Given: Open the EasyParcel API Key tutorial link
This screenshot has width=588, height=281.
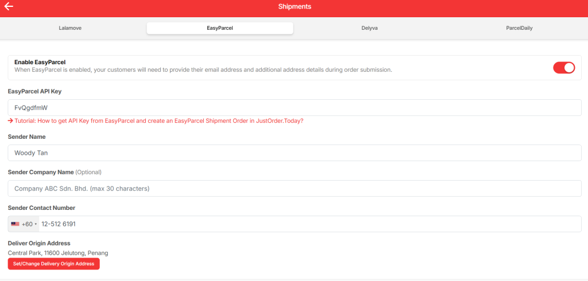Looking at the screenshot, I should pos(158,121).
